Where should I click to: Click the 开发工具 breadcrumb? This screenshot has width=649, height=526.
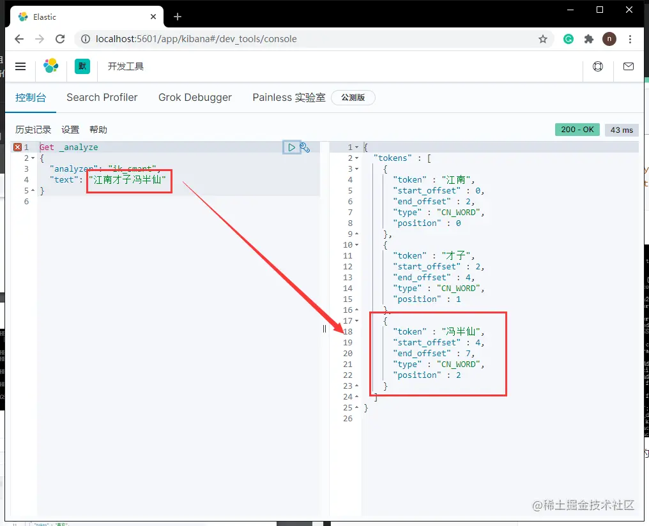click(x=125, y=66)
